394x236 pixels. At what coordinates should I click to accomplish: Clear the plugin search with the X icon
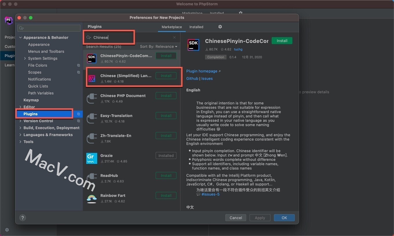point(174,37)
